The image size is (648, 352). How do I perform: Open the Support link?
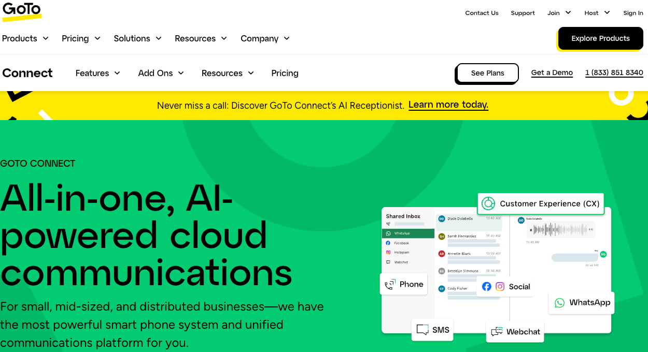click(523, 13)
